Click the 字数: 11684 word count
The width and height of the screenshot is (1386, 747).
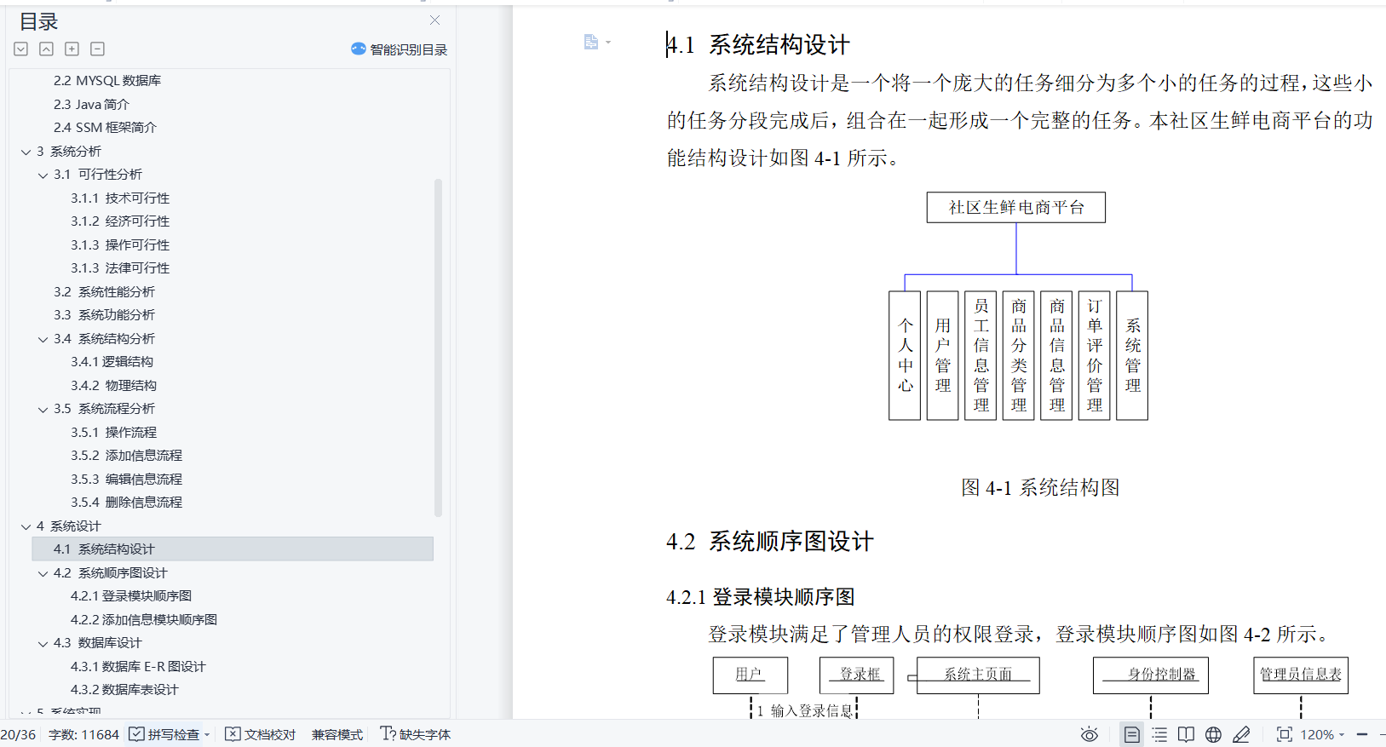(83, 734)
